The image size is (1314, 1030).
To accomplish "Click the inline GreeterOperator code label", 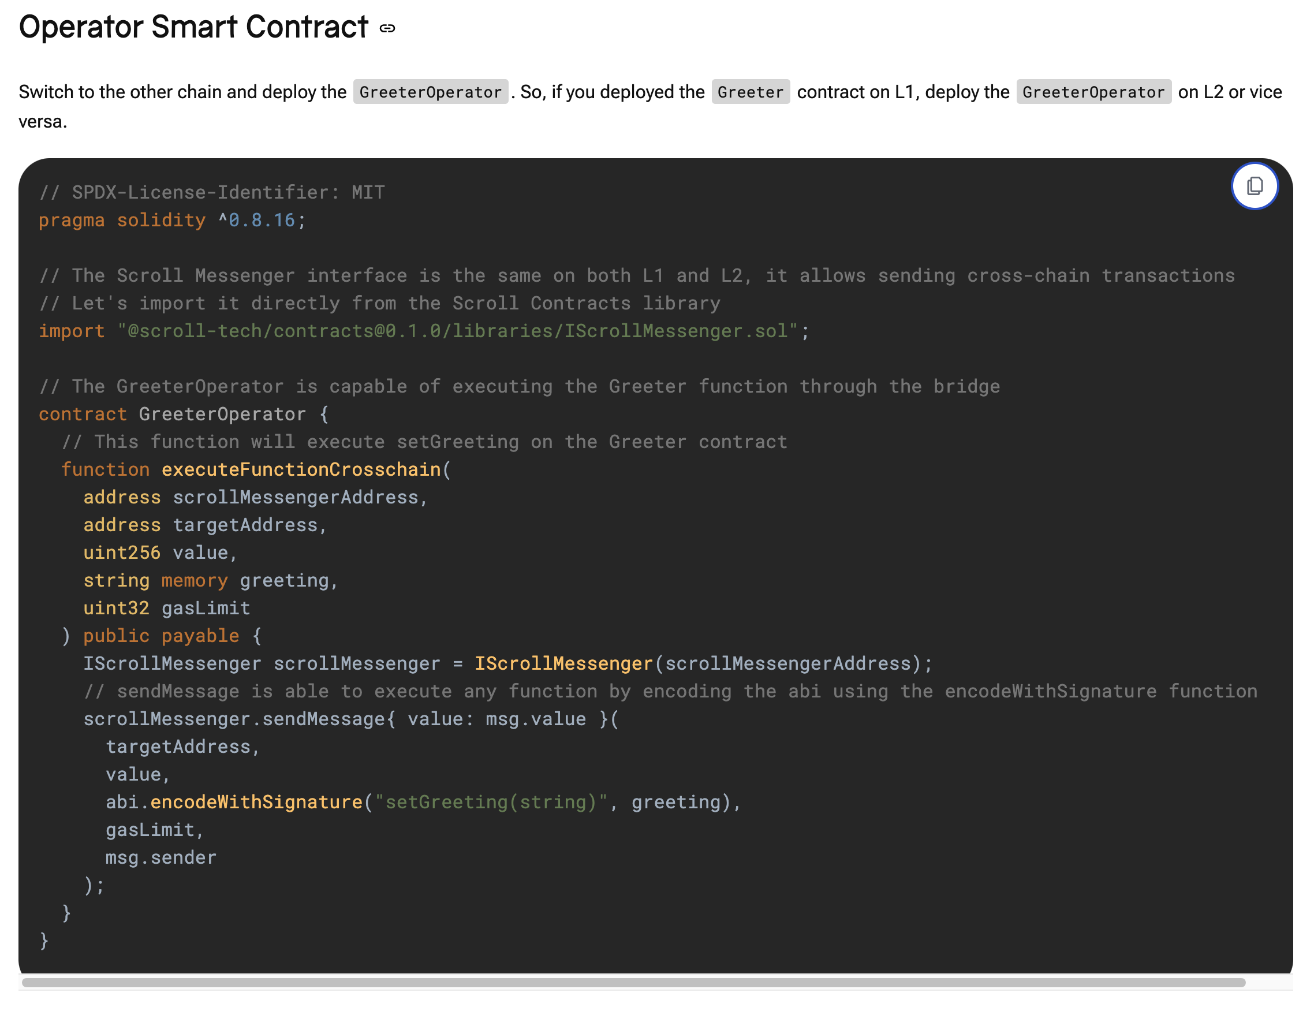I will coord(430,92).
